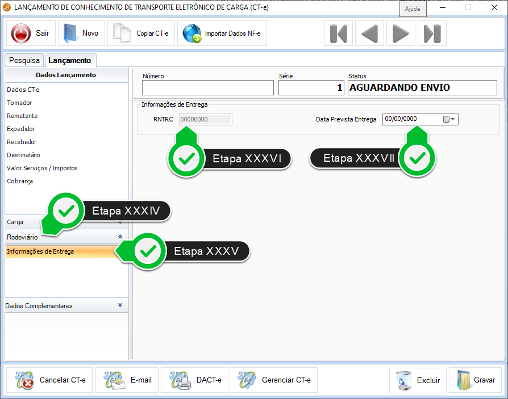Click the Sair button label
Screen dimensions: 508x399
click(x=43, y=33)
